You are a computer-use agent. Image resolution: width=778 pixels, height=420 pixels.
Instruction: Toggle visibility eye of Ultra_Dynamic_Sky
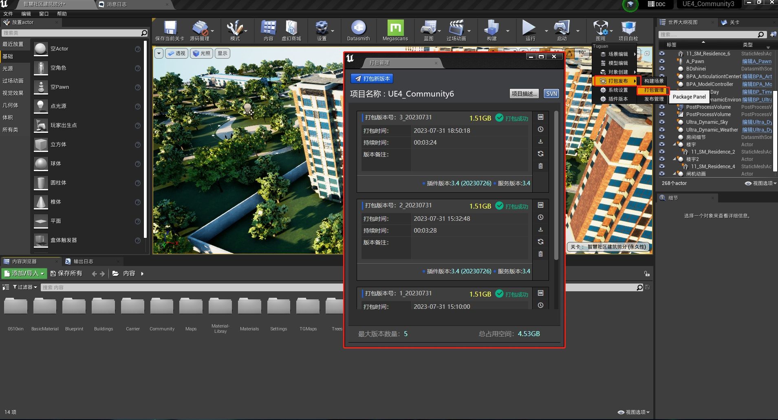[662, 122]
